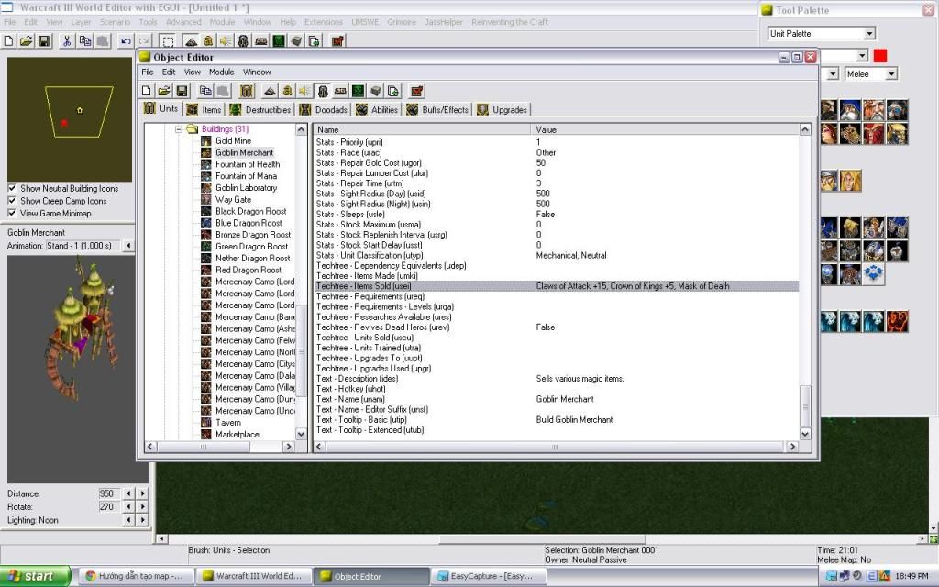
Task: Click New map icon in main World Editor toolbar
Action: (8, 40)
